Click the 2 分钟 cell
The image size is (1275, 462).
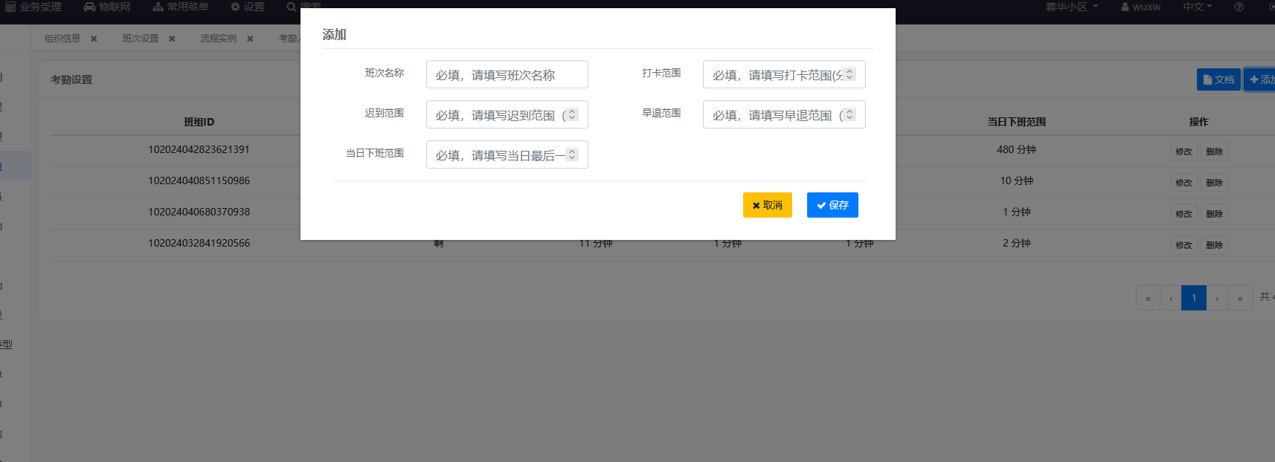click(1016, 243)
